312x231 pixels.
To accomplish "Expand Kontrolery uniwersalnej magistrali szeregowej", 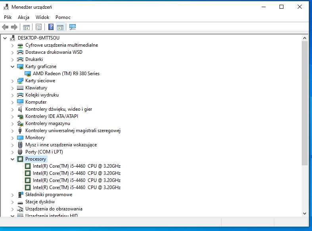I will tap(13, 131).
